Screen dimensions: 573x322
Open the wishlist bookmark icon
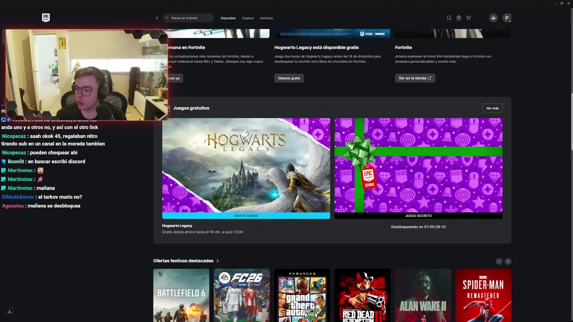coord(449,18)
